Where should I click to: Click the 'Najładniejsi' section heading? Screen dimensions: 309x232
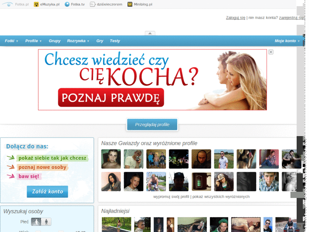115,211
